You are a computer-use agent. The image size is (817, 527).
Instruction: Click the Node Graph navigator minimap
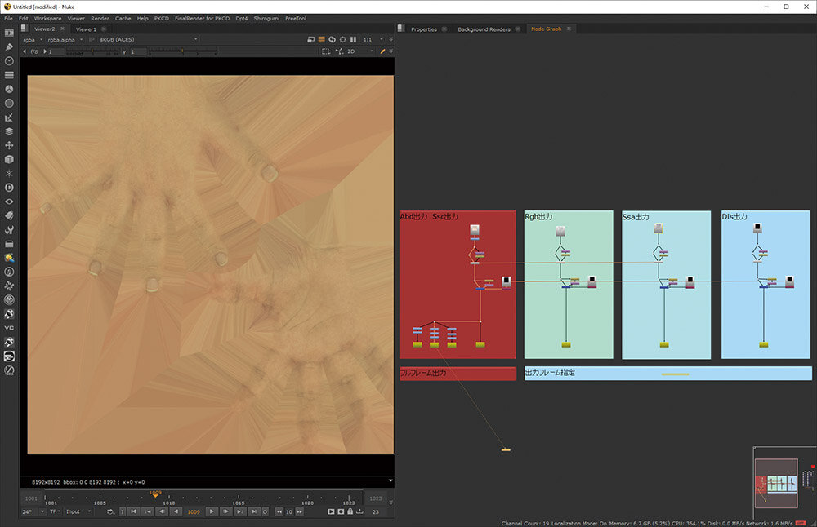[784, 483]
